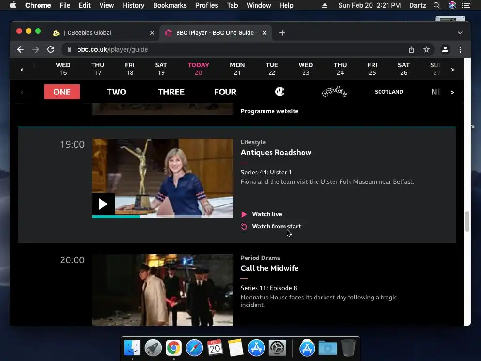This screenshot has height=361, width=481.
Task: Show more channels with right arrow
Action: click(452, 92)
